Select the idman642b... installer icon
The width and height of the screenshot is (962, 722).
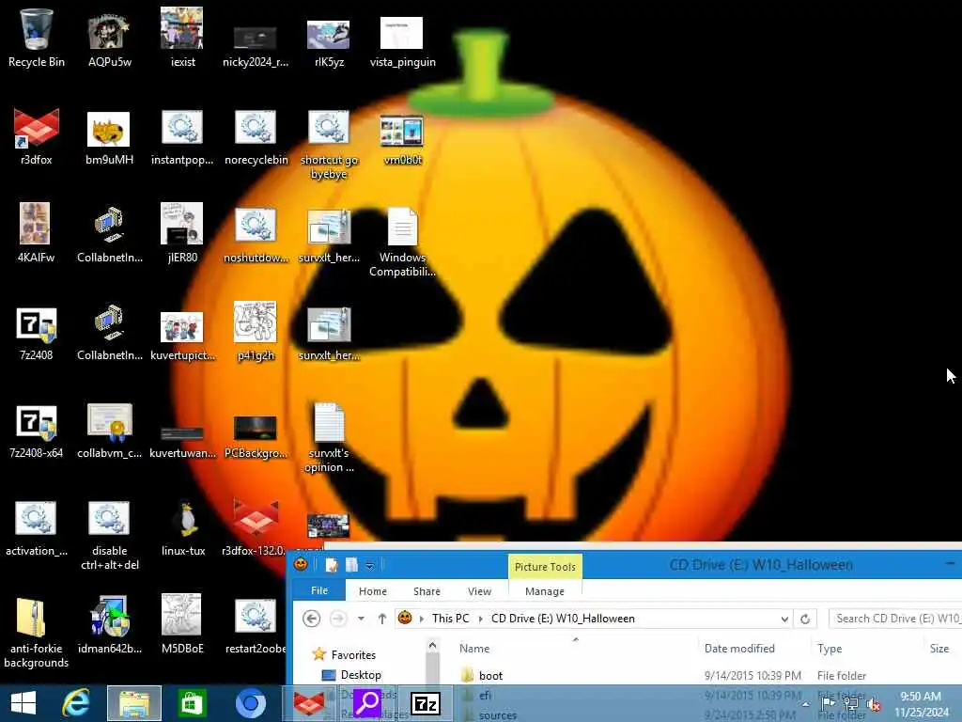[109, 625]
